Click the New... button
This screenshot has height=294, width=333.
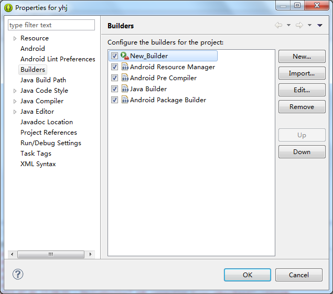coord(302,57)
